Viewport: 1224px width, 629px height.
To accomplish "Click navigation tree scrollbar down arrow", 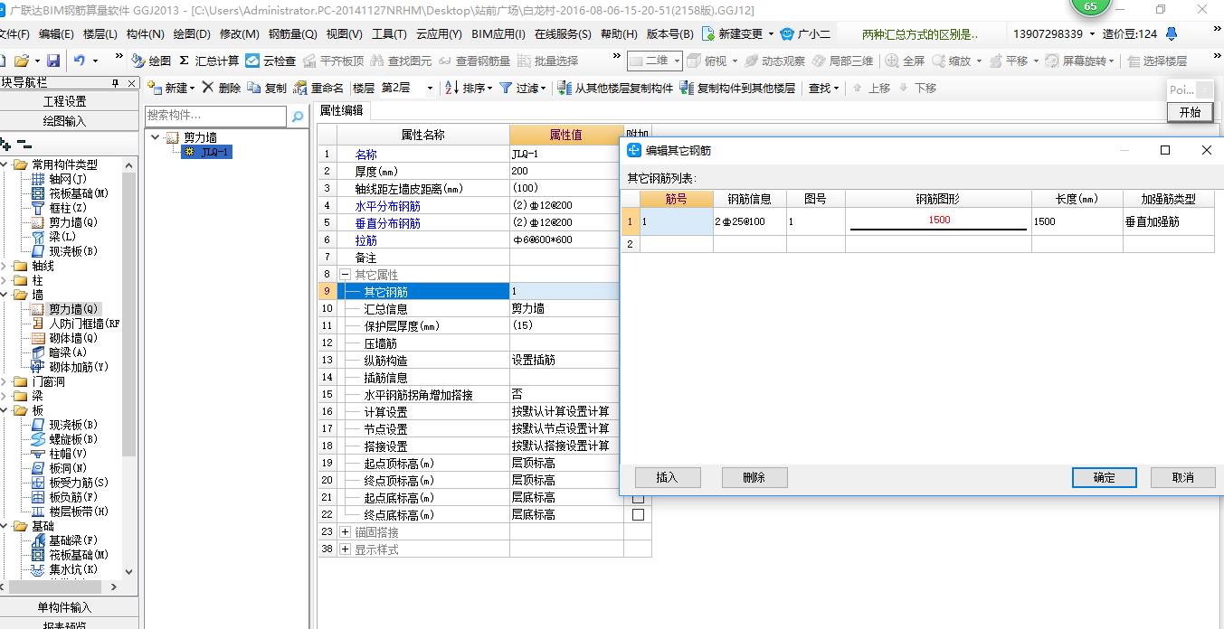I will tap(128, 571).
